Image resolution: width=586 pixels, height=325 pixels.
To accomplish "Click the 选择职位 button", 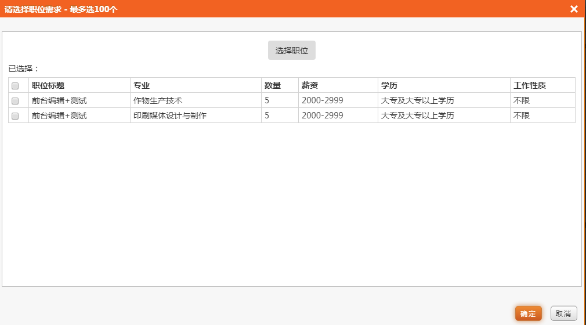I will click(x=292, y=50).
